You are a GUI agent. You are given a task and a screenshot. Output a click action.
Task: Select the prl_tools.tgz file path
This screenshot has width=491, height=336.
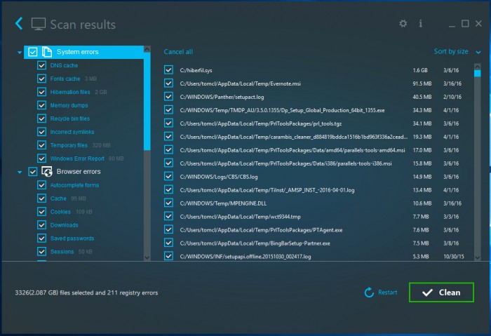(x=260, y=123)
